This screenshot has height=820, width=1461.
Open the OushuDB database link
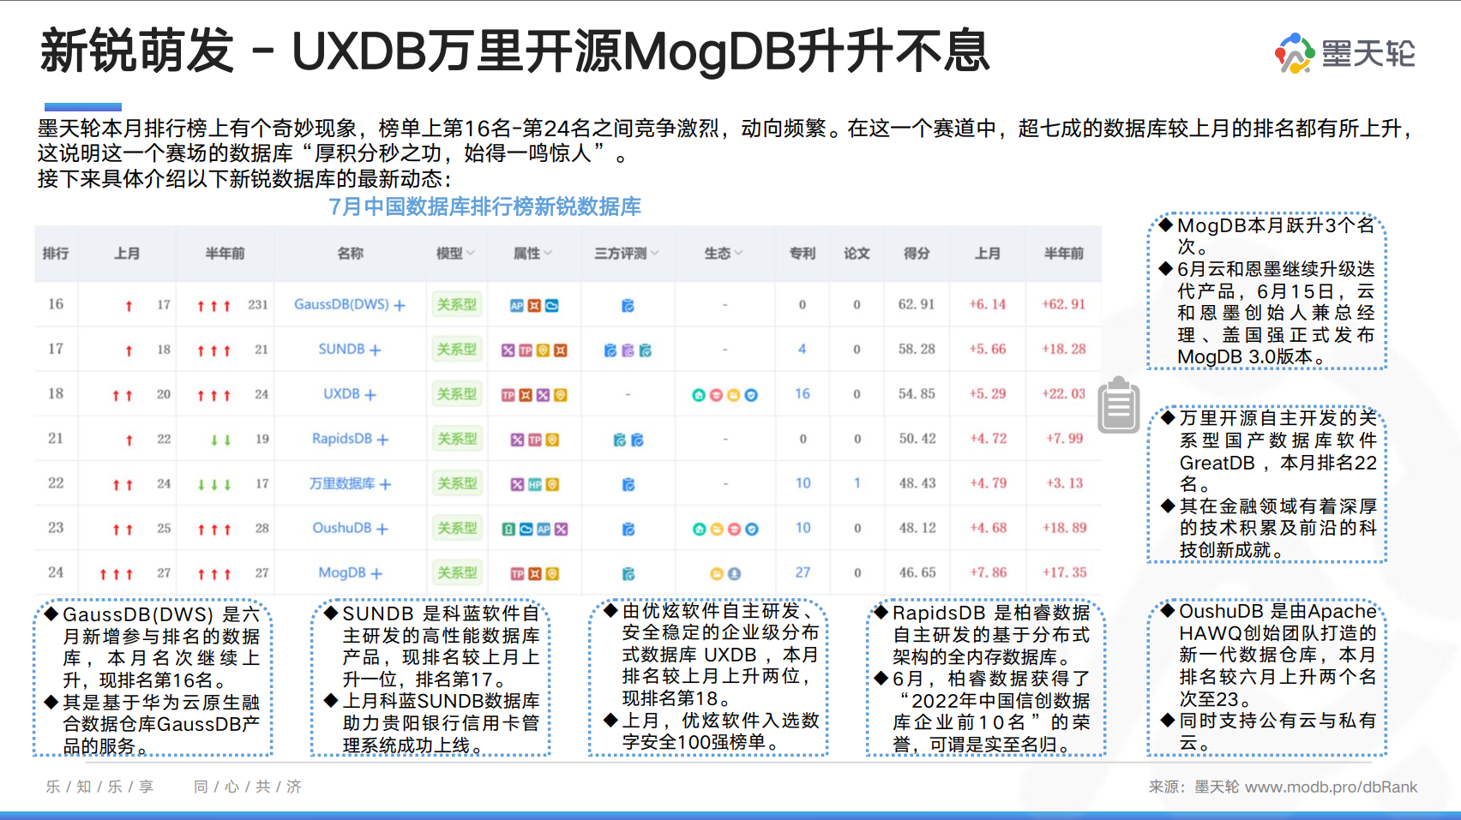pos(342,528)
